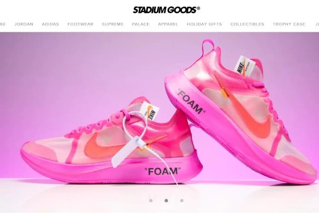Viewport: 319px width, 213px height.
Task: Click the Stadium Goods logo
Action: pyautogui.click(x=166, y=10)
